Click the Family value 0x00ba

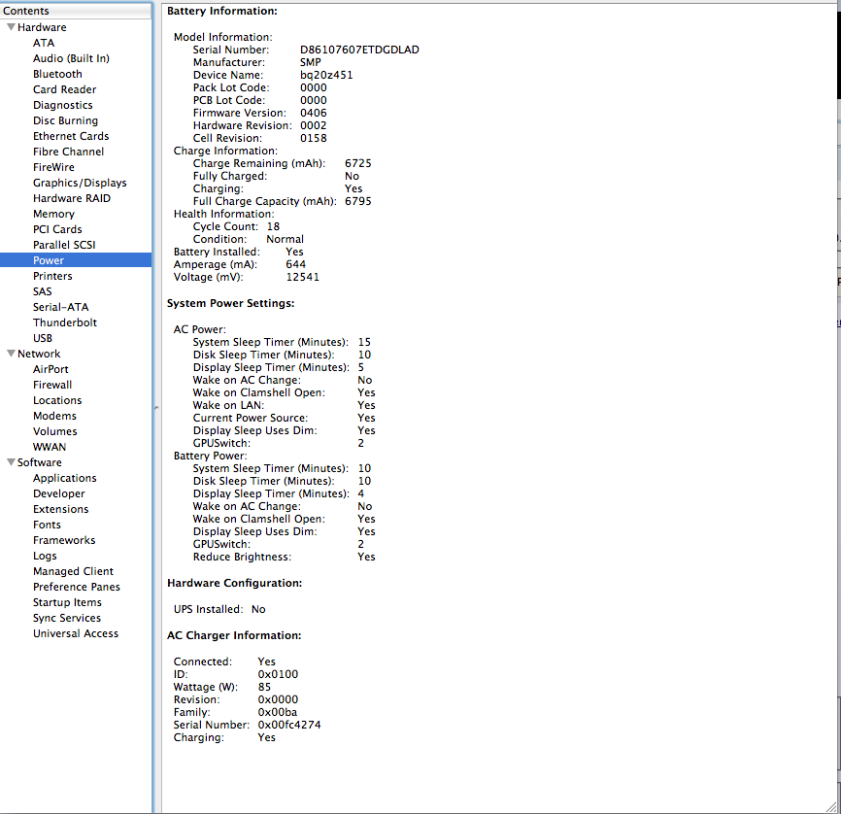tap(278, 713)
